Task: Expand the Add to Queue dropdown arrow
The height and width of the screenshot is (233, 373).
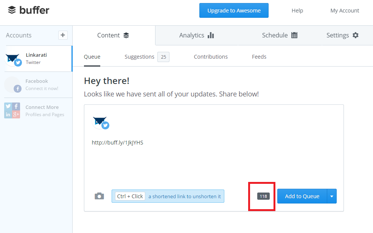Action: pos(332,196)
